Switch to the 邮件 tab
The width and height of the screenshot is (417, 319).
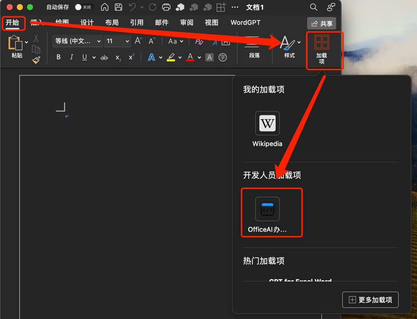162,23
